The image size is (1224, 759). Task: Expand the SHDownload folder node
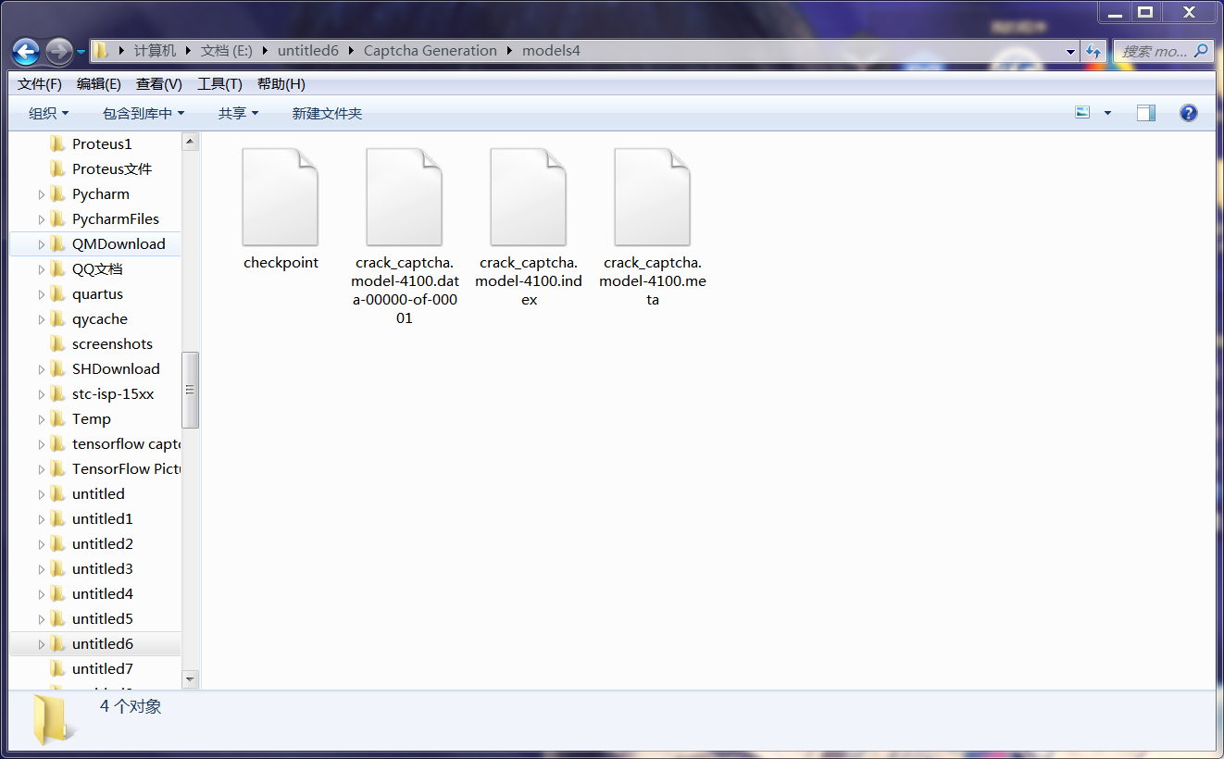pyautogui.click(x=42, y=369)
